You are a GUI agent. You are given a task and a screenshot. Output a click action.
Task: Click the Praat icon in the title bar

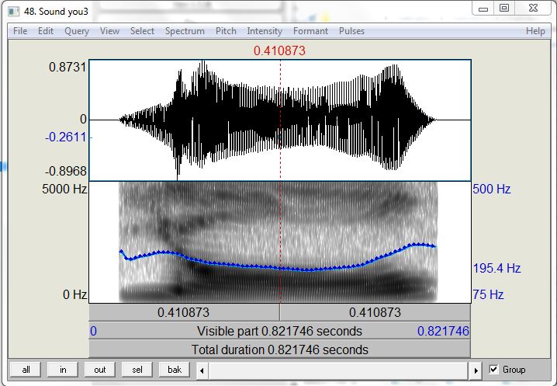[x=14, y=12]
